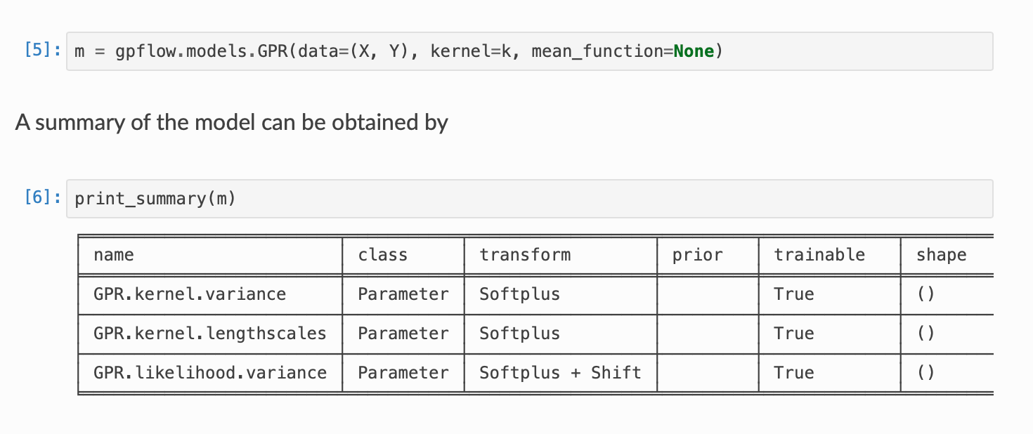This screenshot has height=434, width=1033.
Task: Click the 'trainable' column header
Action: pos(819,255)
